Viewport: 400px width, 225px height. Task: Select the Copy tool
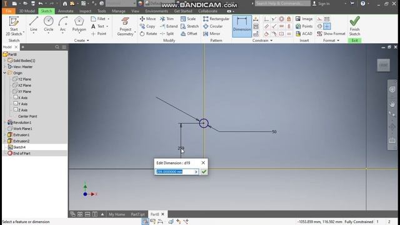pyautogui.click(x=147, y=26)
